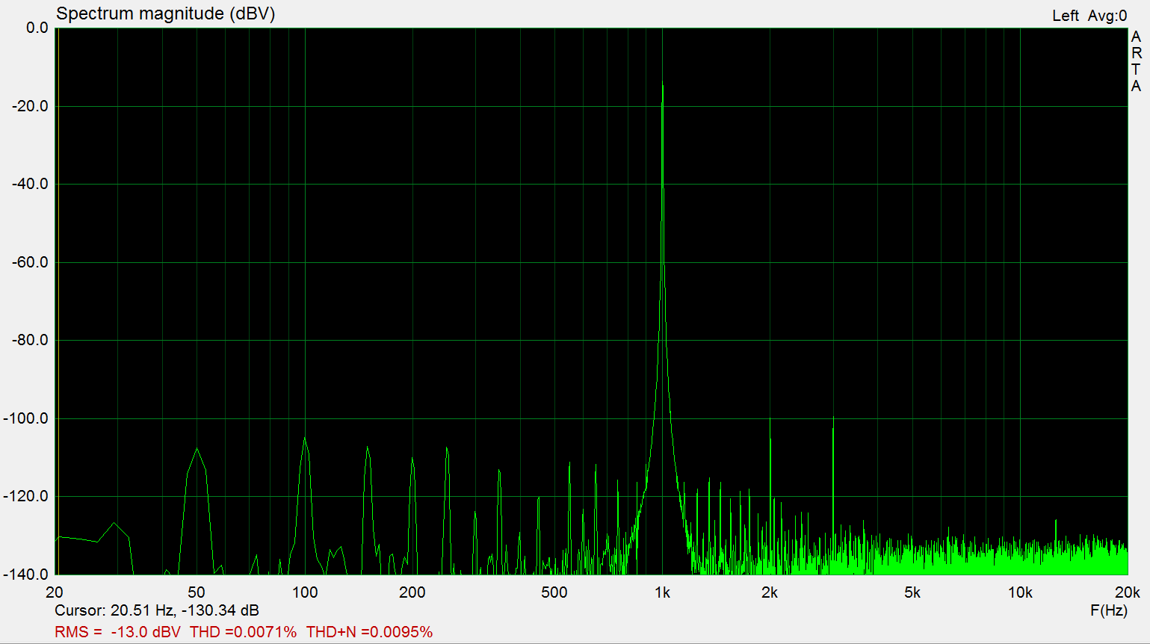
Task: Click the '-20.0' magnitude axis label
Action: (30, 106)
